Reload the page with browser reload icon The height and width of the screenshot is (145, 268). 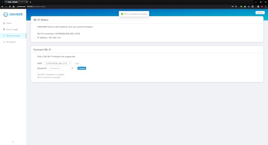pos(10,6)
